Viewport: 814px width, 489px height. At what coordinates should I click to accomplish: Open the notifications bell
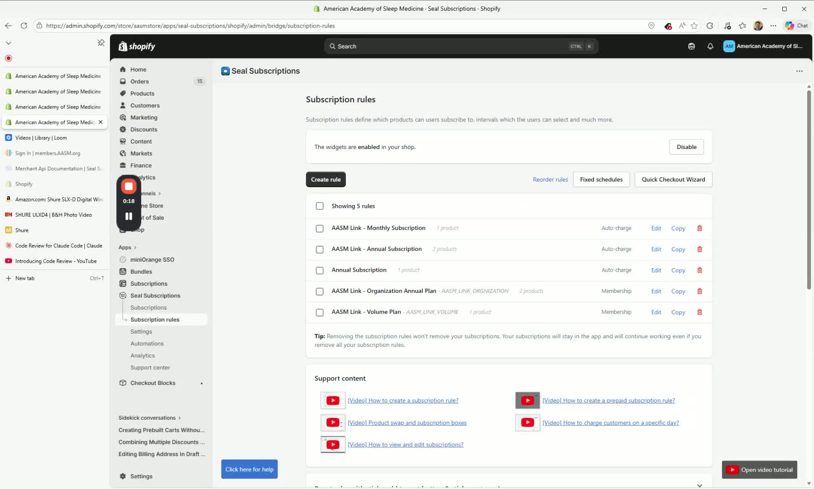(710, 46)
